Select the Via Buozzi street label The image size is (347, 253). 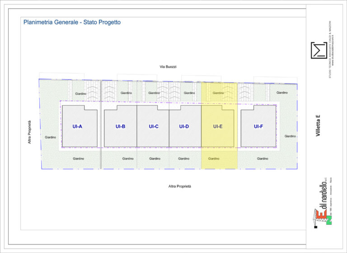[x=168, y=66]
